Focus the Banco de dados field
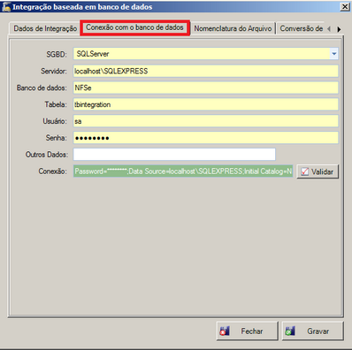The image size is (352, 350). click(206, 87)
